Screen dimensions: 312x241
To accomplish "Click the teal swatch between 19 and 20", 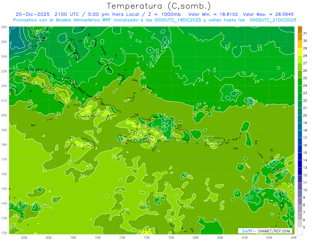I will (300, 119).
